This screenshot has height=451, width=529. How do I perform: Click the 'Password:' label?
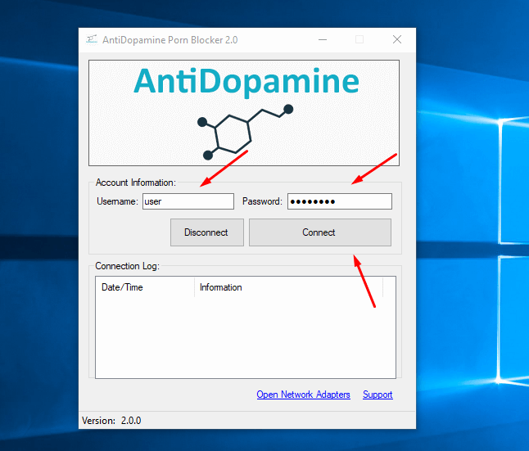[262, 201]
